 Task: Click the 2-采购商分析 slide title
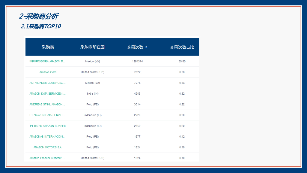[39, 17]
